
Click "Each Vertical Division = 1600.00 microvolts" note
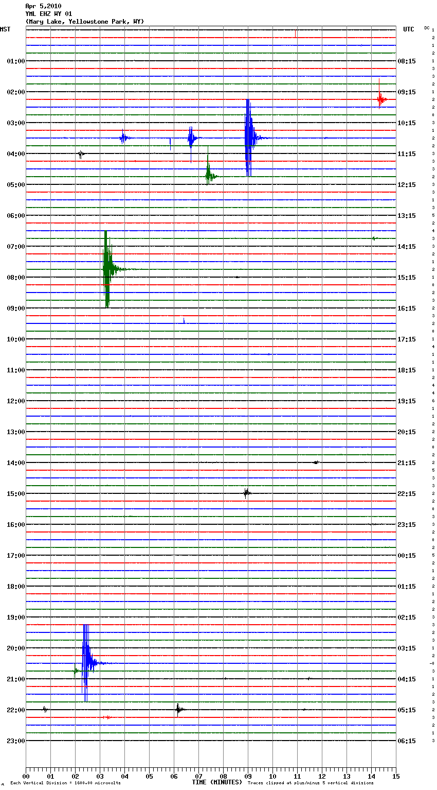(65, 783)
